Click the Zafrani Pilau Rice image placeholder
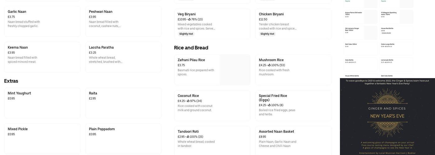The height and width of the screenshot is (155, 435). coord(235,70)
